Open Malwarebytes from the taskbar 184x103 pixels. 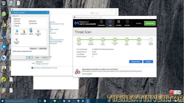74,101
